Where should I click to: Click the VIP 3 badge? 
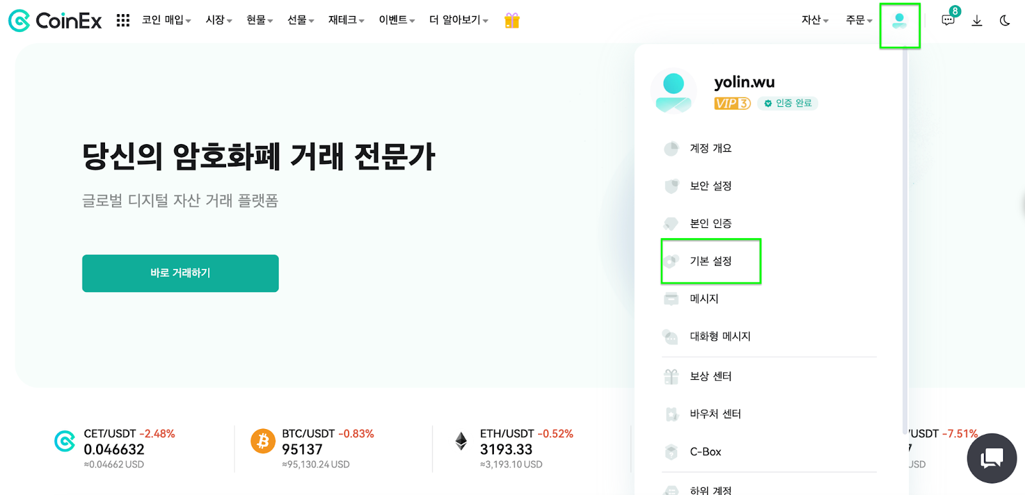[x=731, y=103]
